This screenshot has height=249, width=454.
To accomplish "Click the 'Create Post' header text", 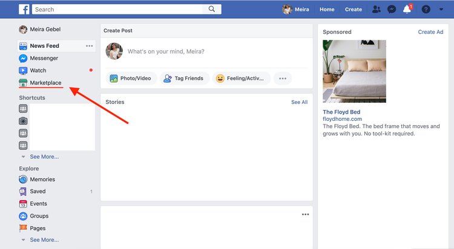I will tap(118, 30).
